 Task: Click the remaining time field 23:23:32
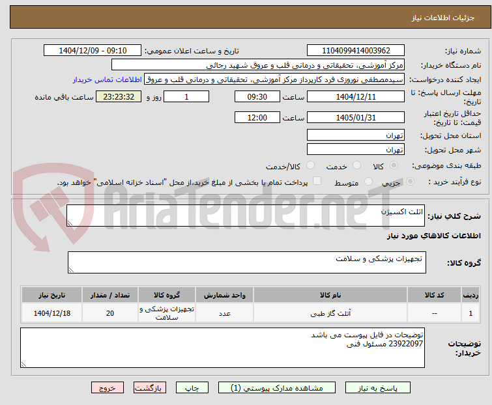tap(119, 96)
